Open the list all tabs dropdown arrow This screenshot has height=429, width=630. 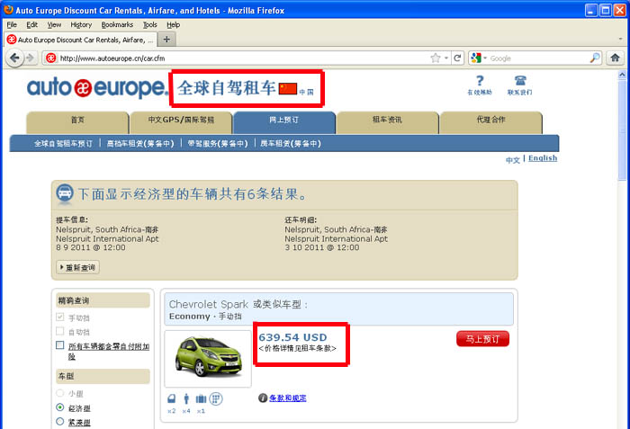click(x=620, y=40)
